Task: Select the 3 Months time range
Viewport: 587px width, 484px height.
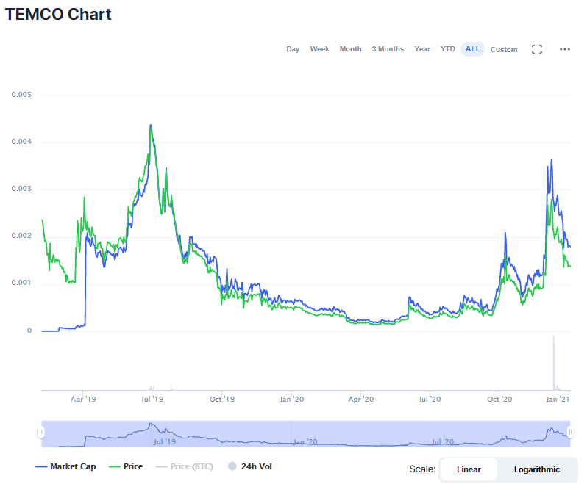Action: pyautogui.click(x=388, y=49)
